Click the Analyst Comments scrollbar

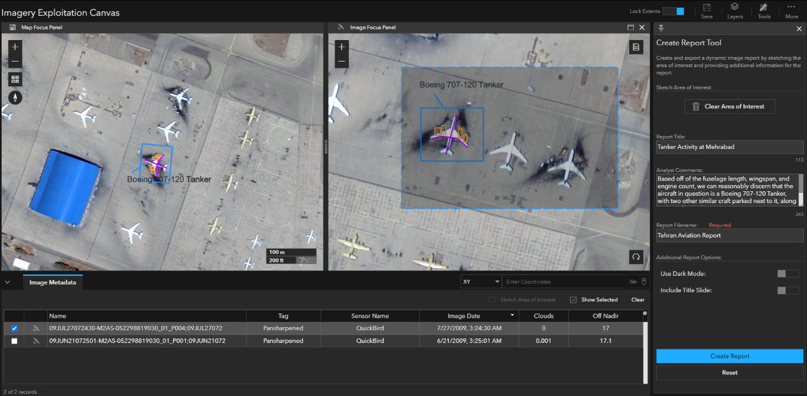[x=801, y=190]
